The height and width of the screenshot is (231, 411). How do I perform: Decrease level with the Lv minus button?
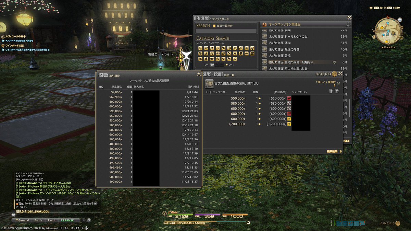point(222,65)
